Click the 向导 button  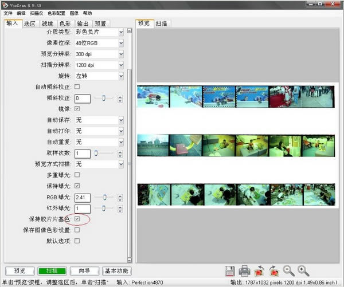(84, 271)
